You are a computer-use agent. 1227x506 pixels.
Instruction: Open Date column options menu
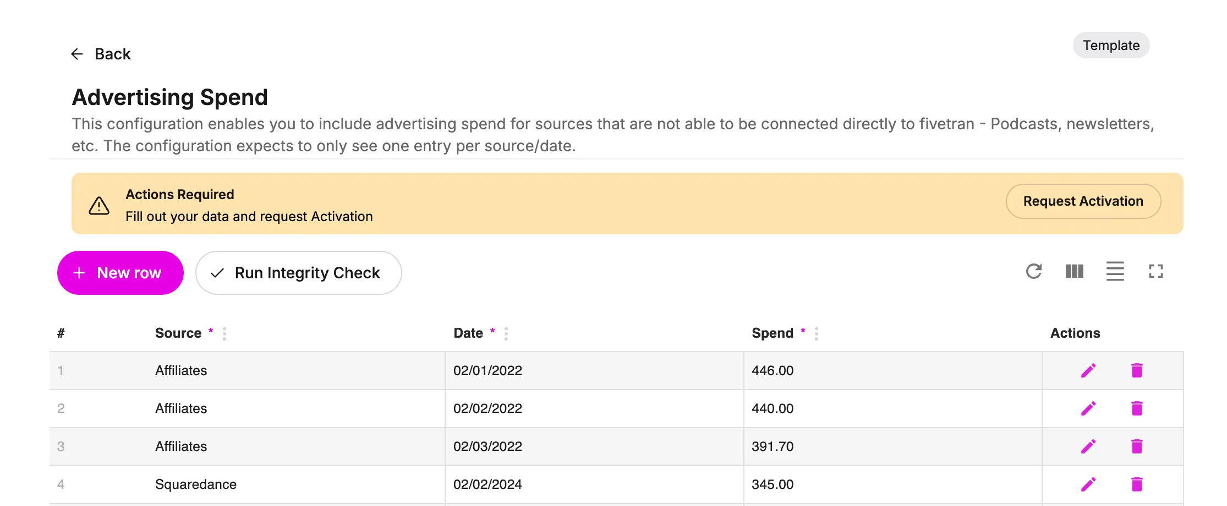(x=506, y=333)
